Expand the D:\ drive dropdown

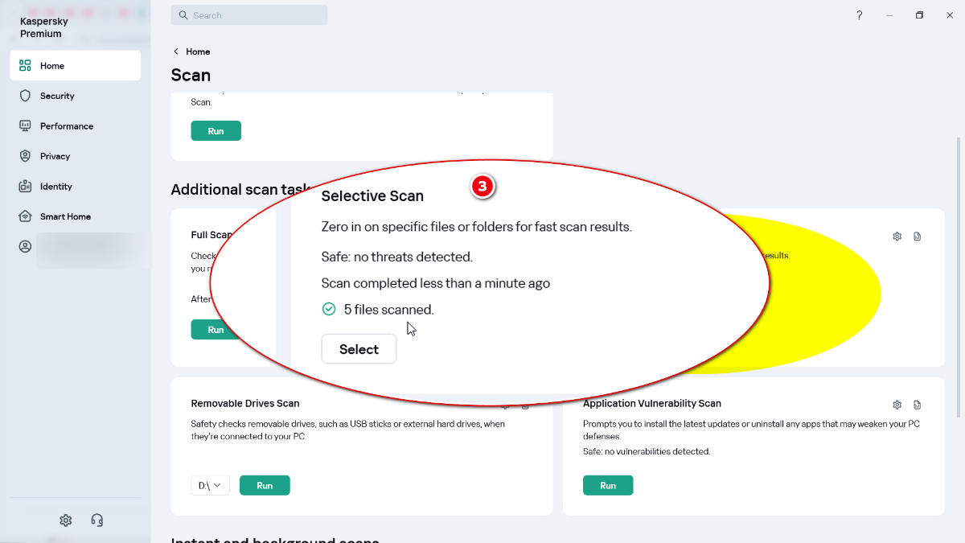tap(210, 485)
